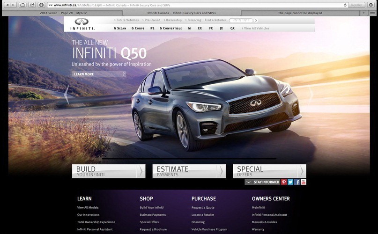Select IPL from the model bar

(152, 28)
